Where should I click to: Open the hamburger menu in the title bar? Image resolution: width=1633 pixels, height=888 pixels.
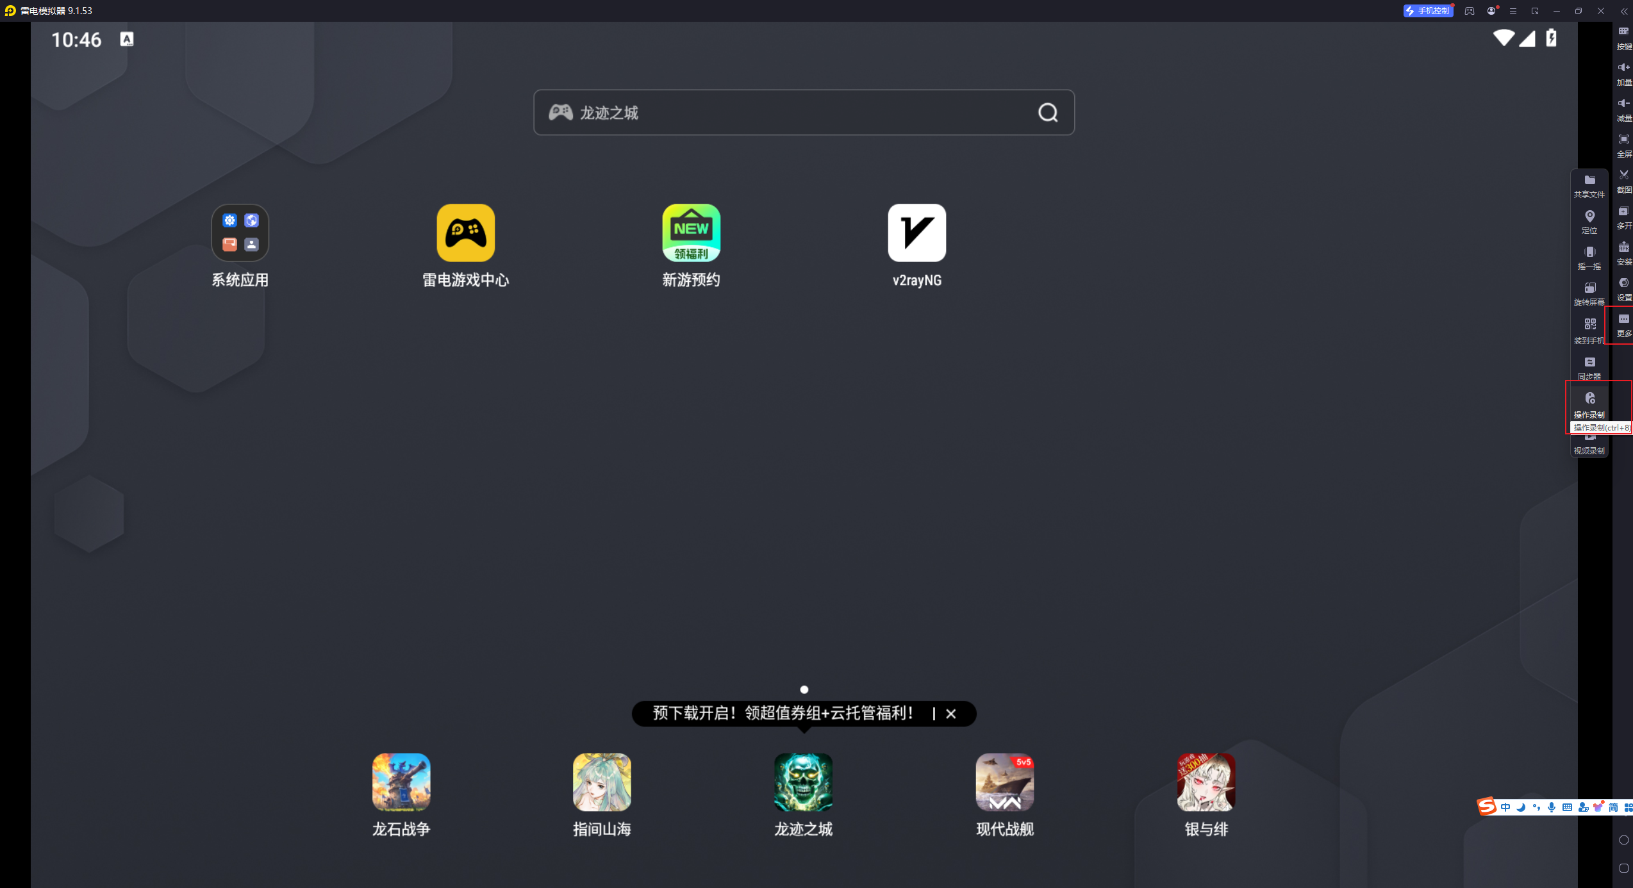click(x=1513, y=11)
